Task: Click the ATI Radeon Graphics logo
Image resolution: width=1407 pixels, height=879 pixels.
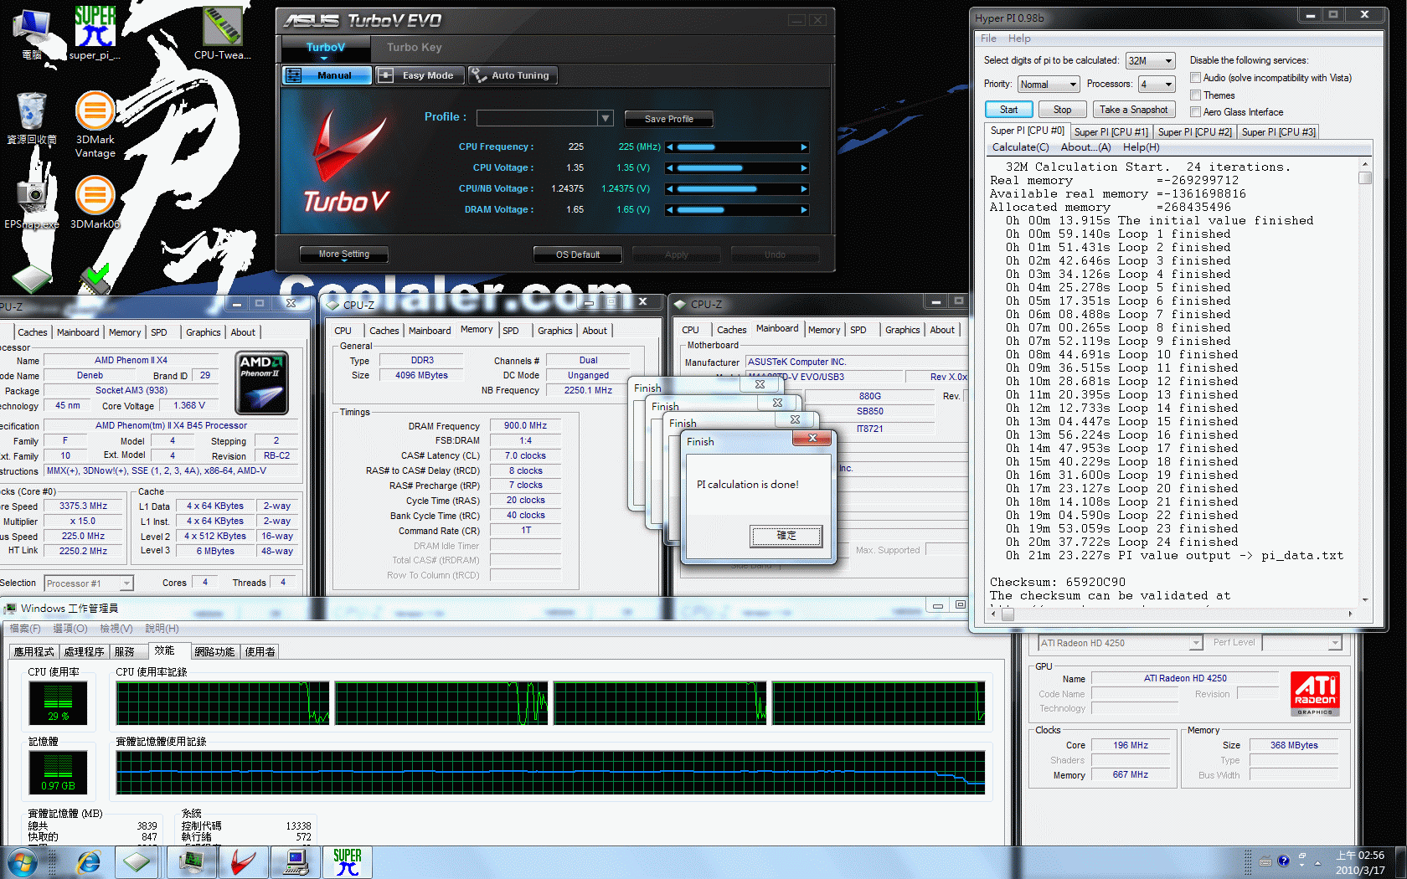Action: (1315, 693)
